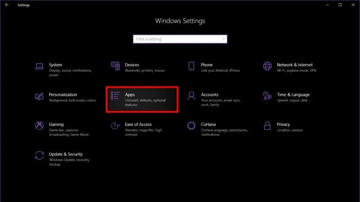This screenshot has height=202, width=360.
Task: Open the Update & Security refresh icon
Action: tap(39, 156)
